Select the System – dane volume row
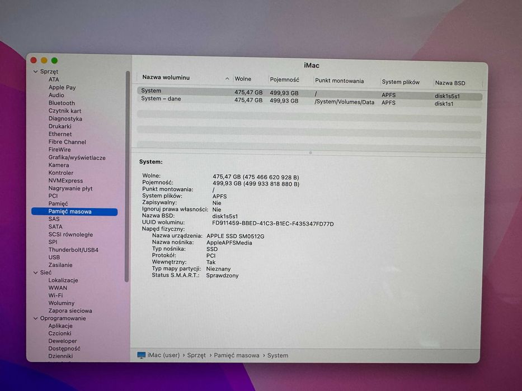The height and width of the screenshot is (391, 522). point(309,101)
